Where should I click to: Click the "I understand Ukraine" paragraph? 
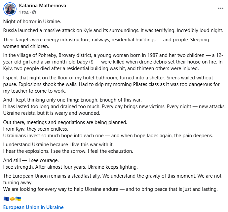(x=68, y=148)
